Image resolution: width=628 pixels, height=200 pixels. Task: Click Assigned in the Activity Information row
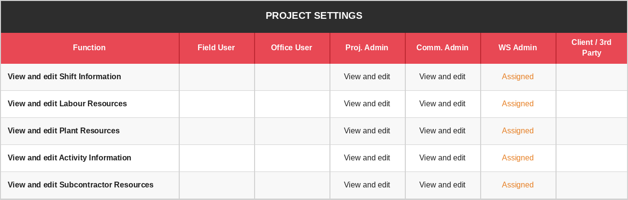tap(517, 158)
